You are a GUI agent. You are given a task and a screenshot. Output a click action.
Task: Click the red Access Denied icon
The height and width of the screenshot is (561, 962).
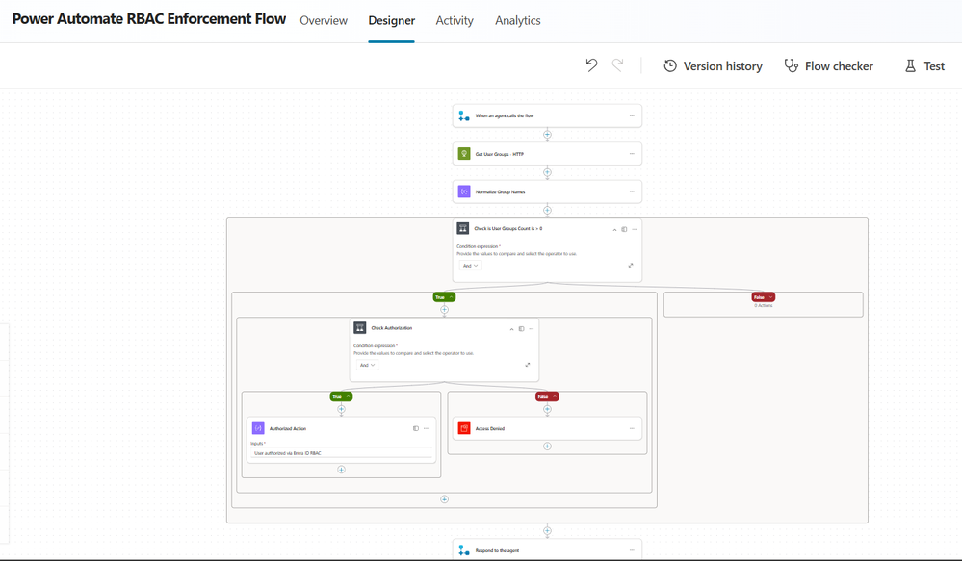click(464, 428)
